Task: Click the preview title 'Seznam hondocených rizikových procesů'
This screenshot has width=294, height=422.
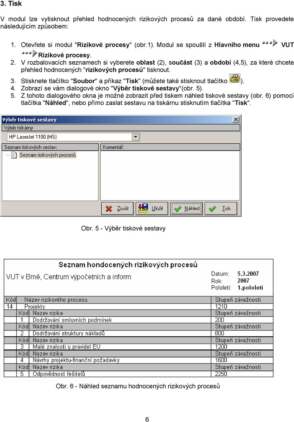Action: click(x=128, y=265)
